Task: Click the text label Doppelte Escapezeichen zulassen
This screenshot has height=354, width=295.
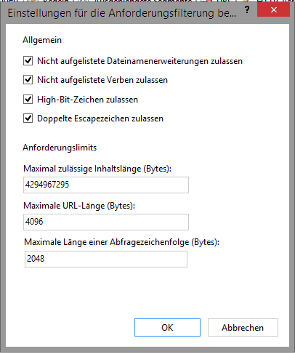Action: point(100,118)
